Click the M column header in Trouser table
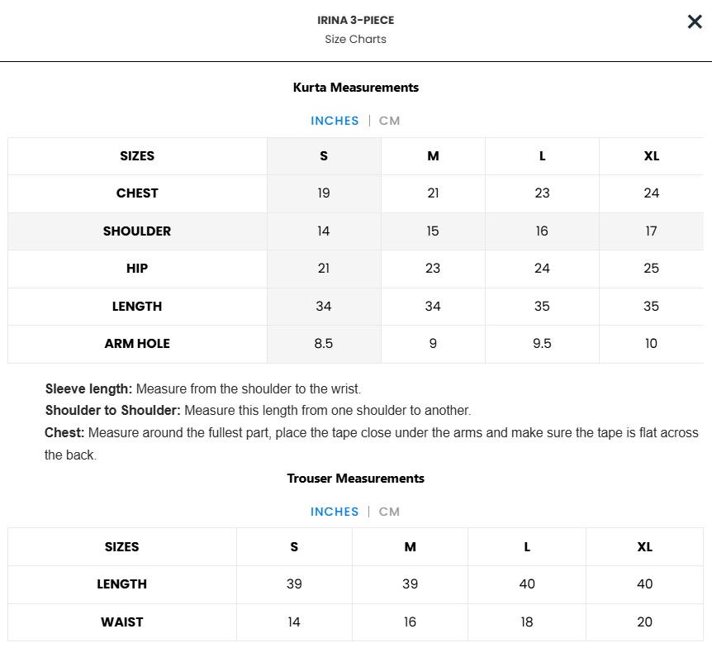712x667 pixels. pyautogui.click(x=410, y=547)
